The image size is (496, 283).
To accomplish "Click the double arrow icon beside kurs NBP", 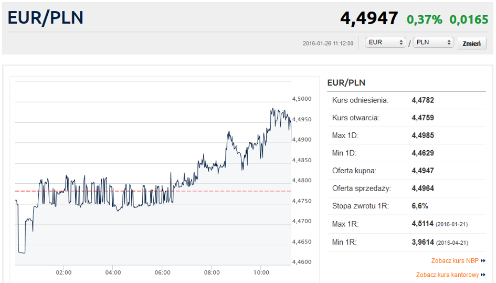I will tap(483, 261).
